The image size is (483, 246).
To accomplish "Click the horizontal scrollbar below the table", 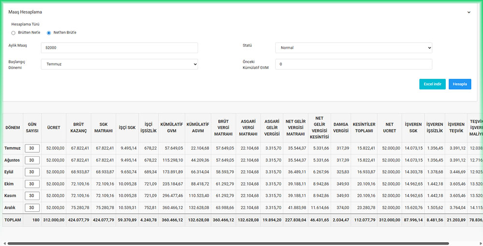I will (227, 243).
